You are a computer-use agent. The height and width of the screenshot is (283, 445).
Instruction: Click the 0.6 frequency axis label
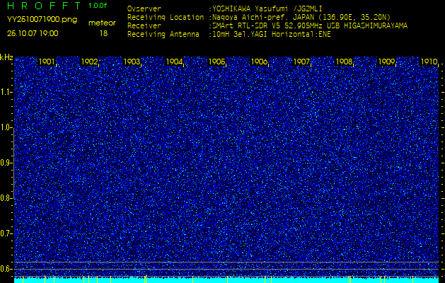pos(6,269)
